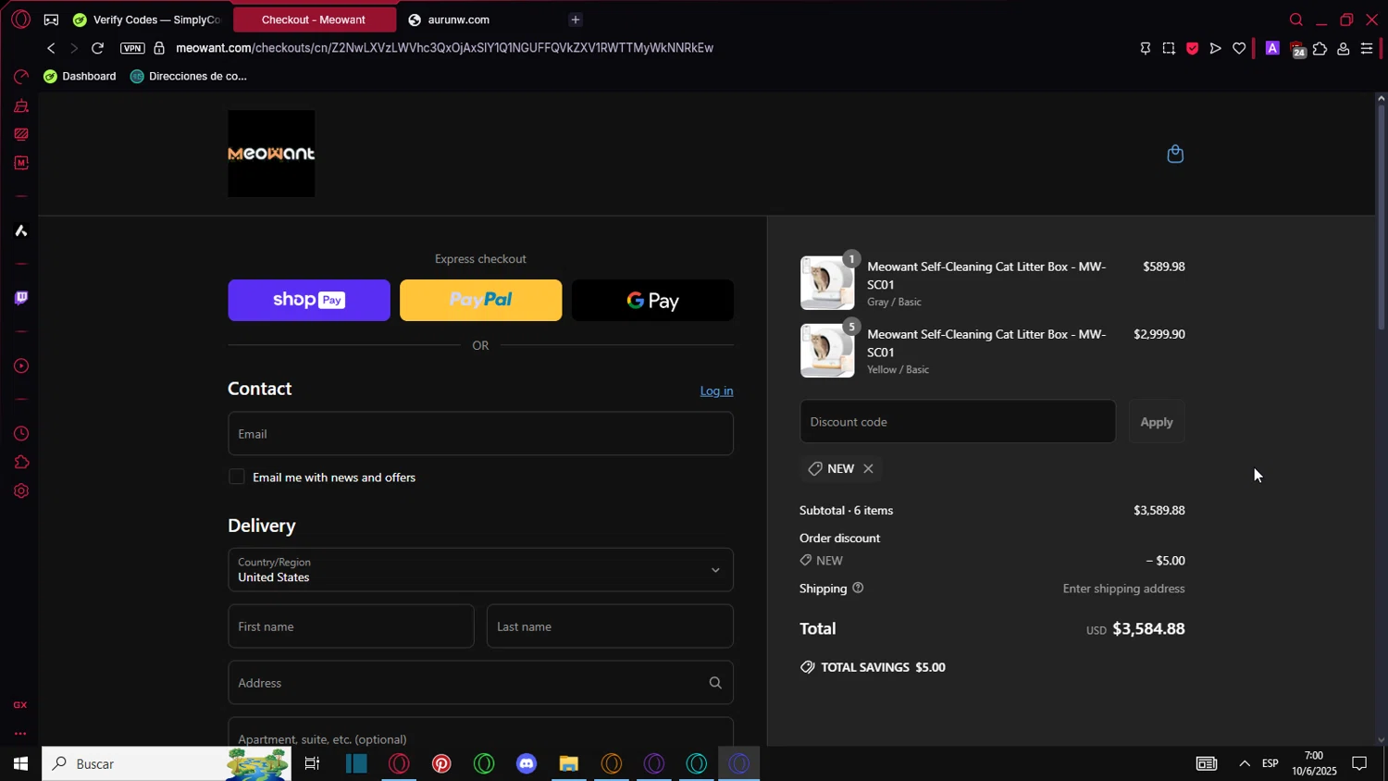Click the reload page button
The height and width of the screenshot is (781, 1388).
click(97, 48)
